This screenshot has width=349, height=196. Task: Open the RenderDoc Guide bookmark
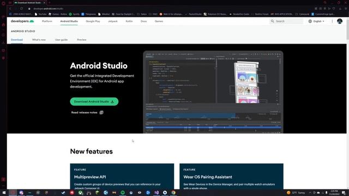(239, 14)
